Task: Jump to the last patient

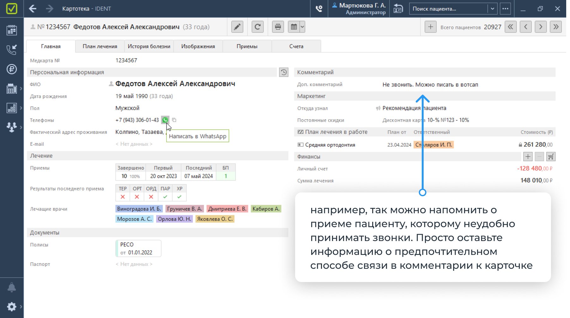Action: pos(556,27)
